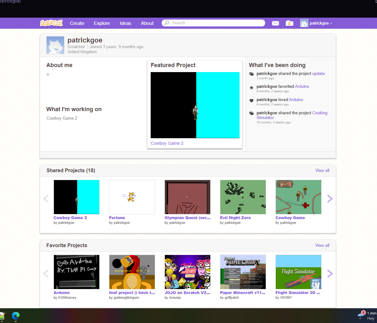Click patrickgoe's profile avatar picture
The height and width of the screenshot is (323, 377).
[55, 45]
